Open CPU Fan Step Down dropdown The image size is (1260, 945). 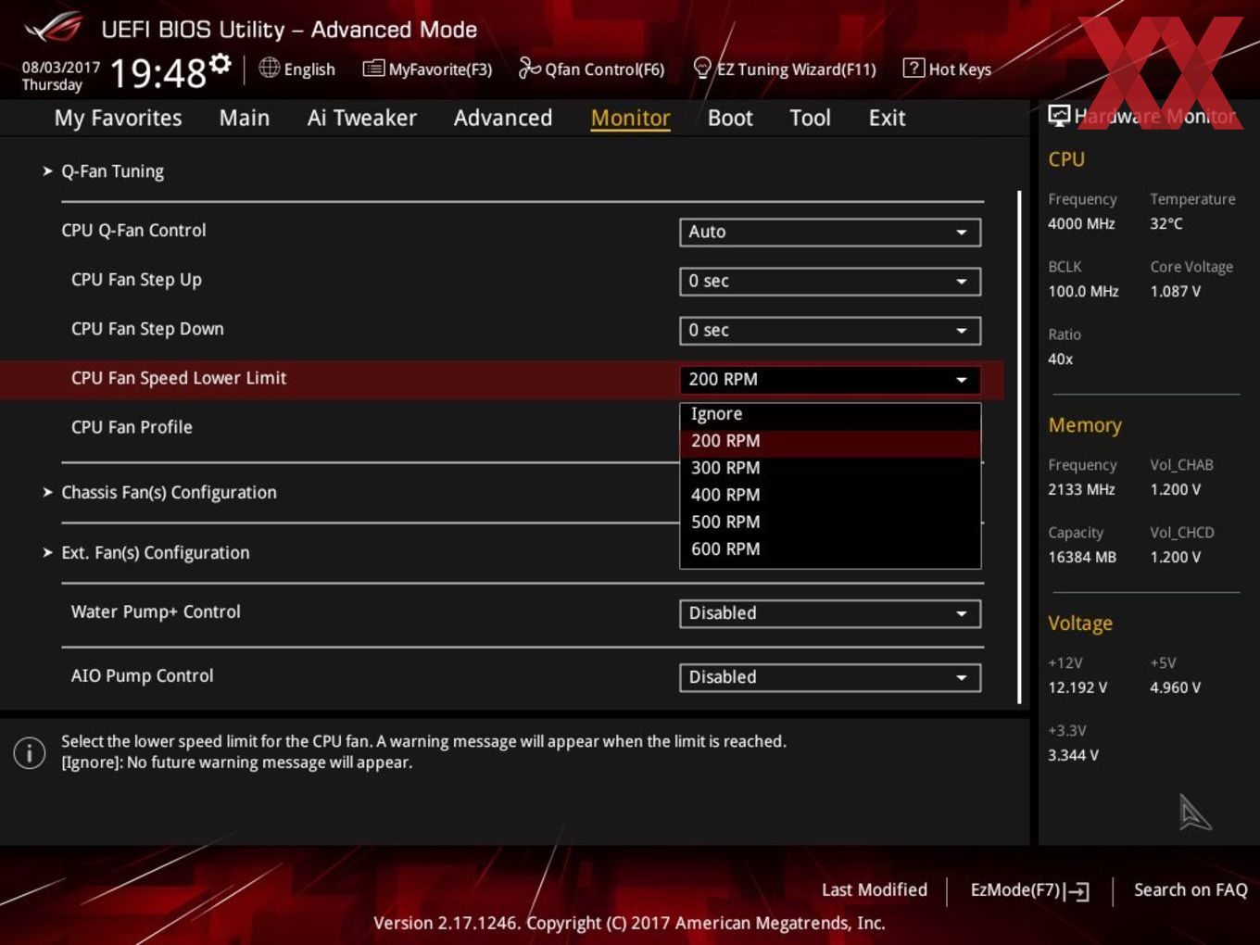click(x=830, y=330)
